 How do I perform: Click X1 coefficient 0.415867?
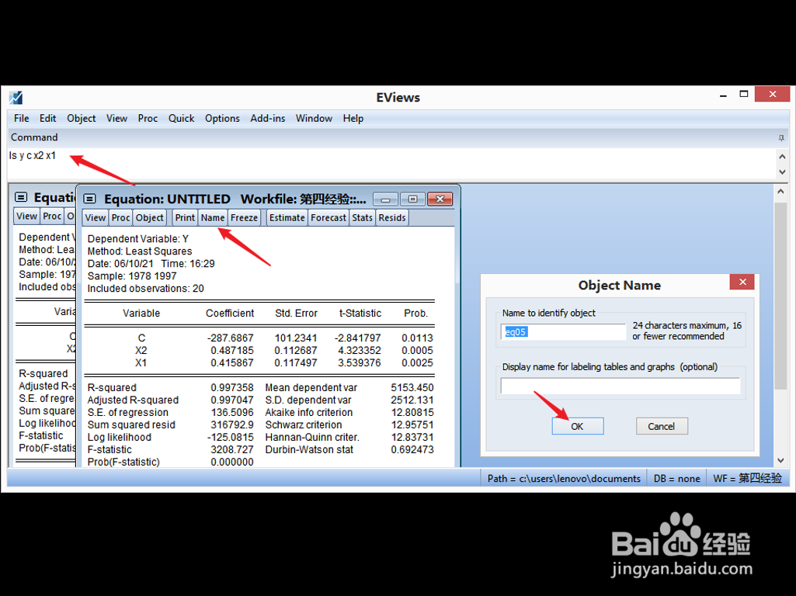tap(232, 362)
